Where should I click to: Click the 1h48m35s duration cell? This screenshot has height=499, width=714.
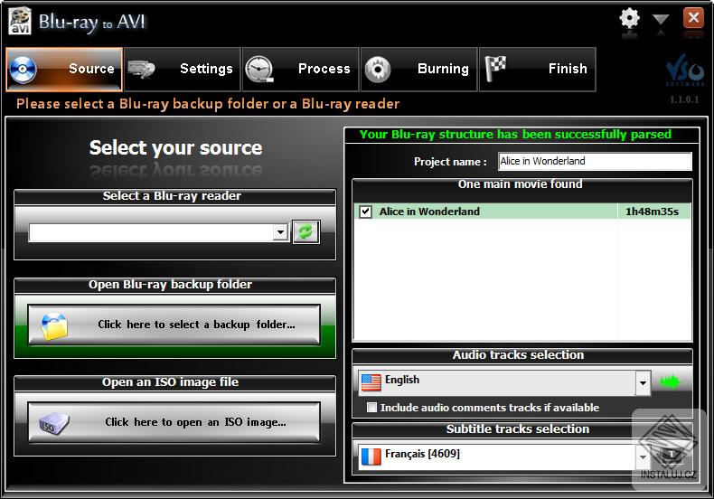click(652, 212)
